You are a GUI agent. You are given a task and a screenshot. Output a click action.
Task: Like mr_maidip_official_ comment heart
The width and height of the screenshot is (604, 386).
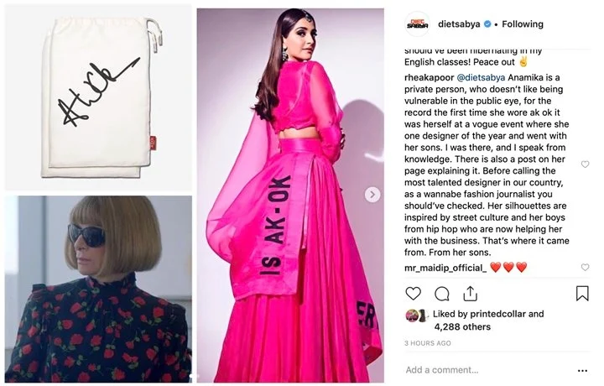(586, 268)
